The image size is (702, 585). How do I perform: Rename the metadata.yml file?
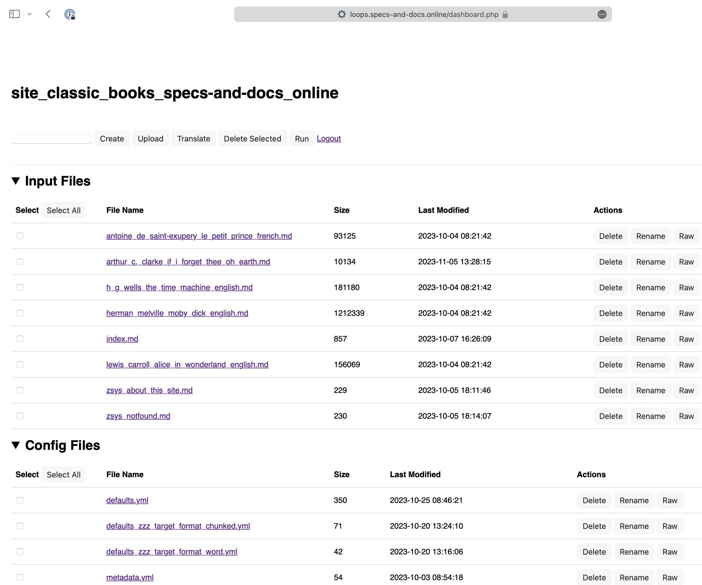click(x=634, y=578)
